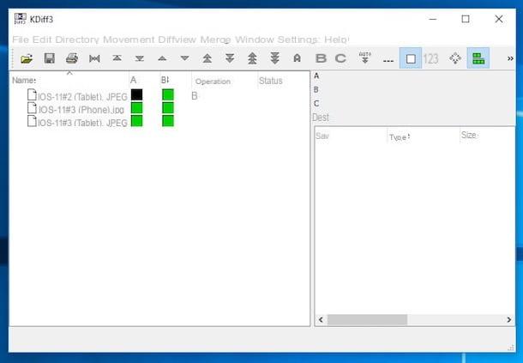Open the Settings menu
The height and width of the screenshot is (363, 523).
point(298,39)
